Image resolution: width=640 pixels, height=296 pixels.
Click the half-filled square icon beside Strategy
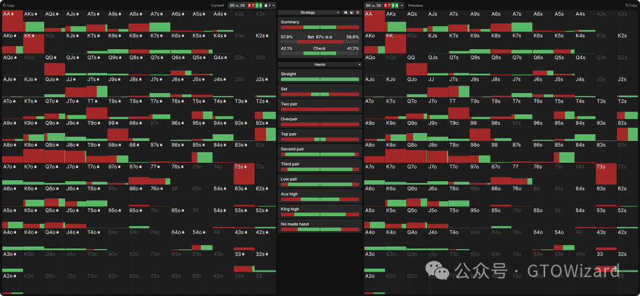click(x=352, y=12)
